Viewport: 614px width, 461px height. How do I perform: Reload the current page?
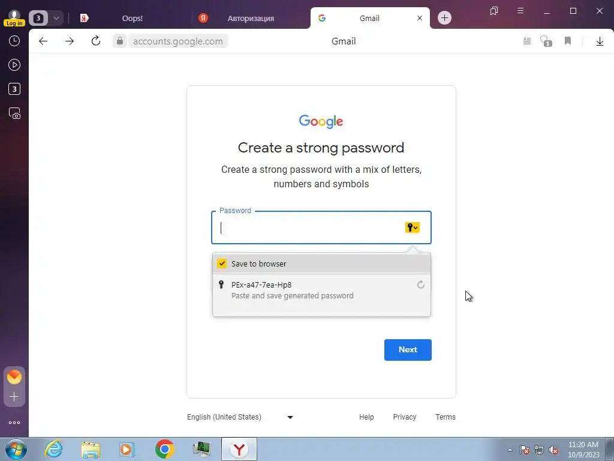(96, 41)
